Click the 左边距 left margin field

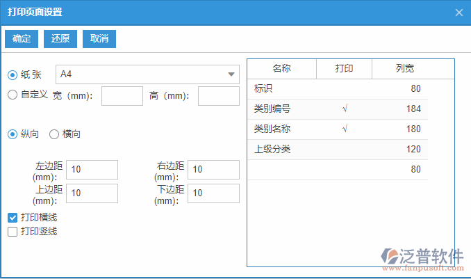(x=92, y=170)
